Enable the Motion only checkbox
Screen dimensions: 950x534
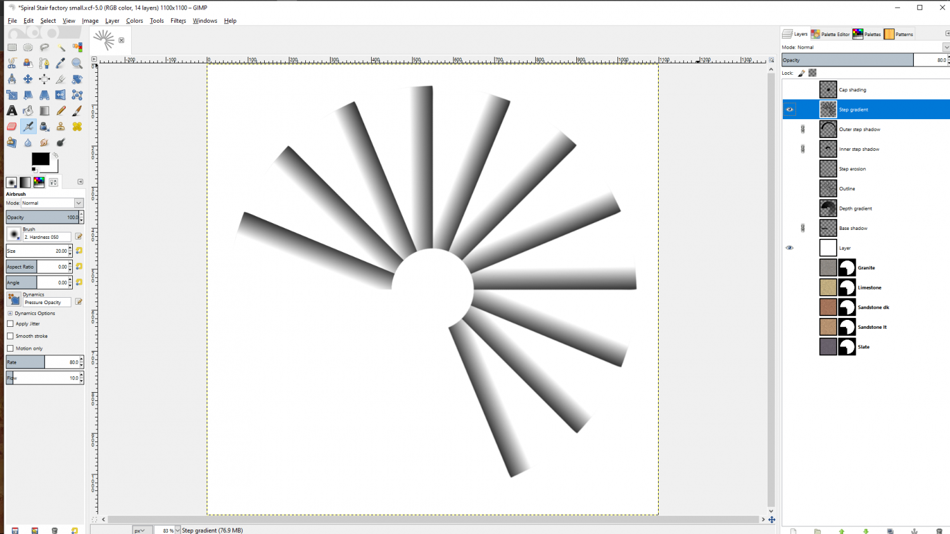point(10,348)
